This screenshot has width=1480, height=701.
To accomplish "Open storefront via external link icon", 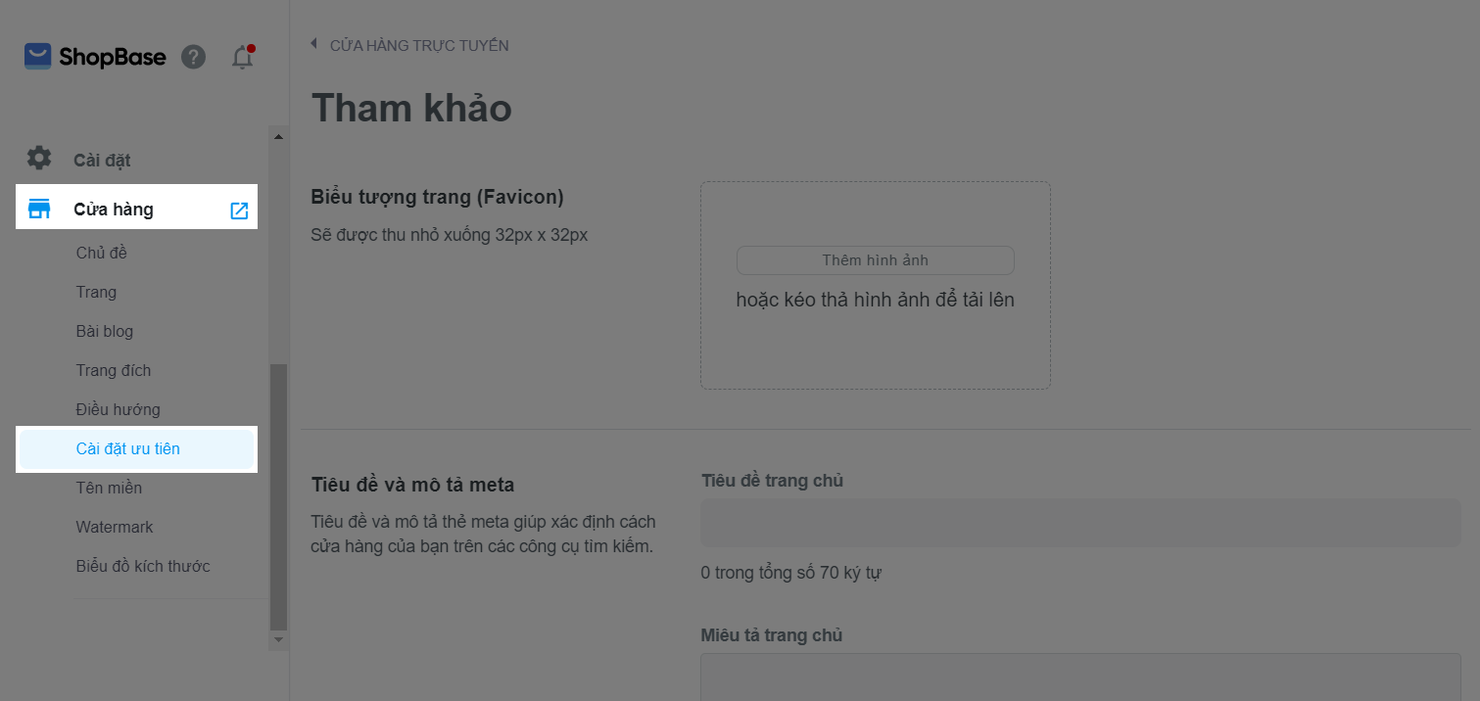I will [239, 210].
